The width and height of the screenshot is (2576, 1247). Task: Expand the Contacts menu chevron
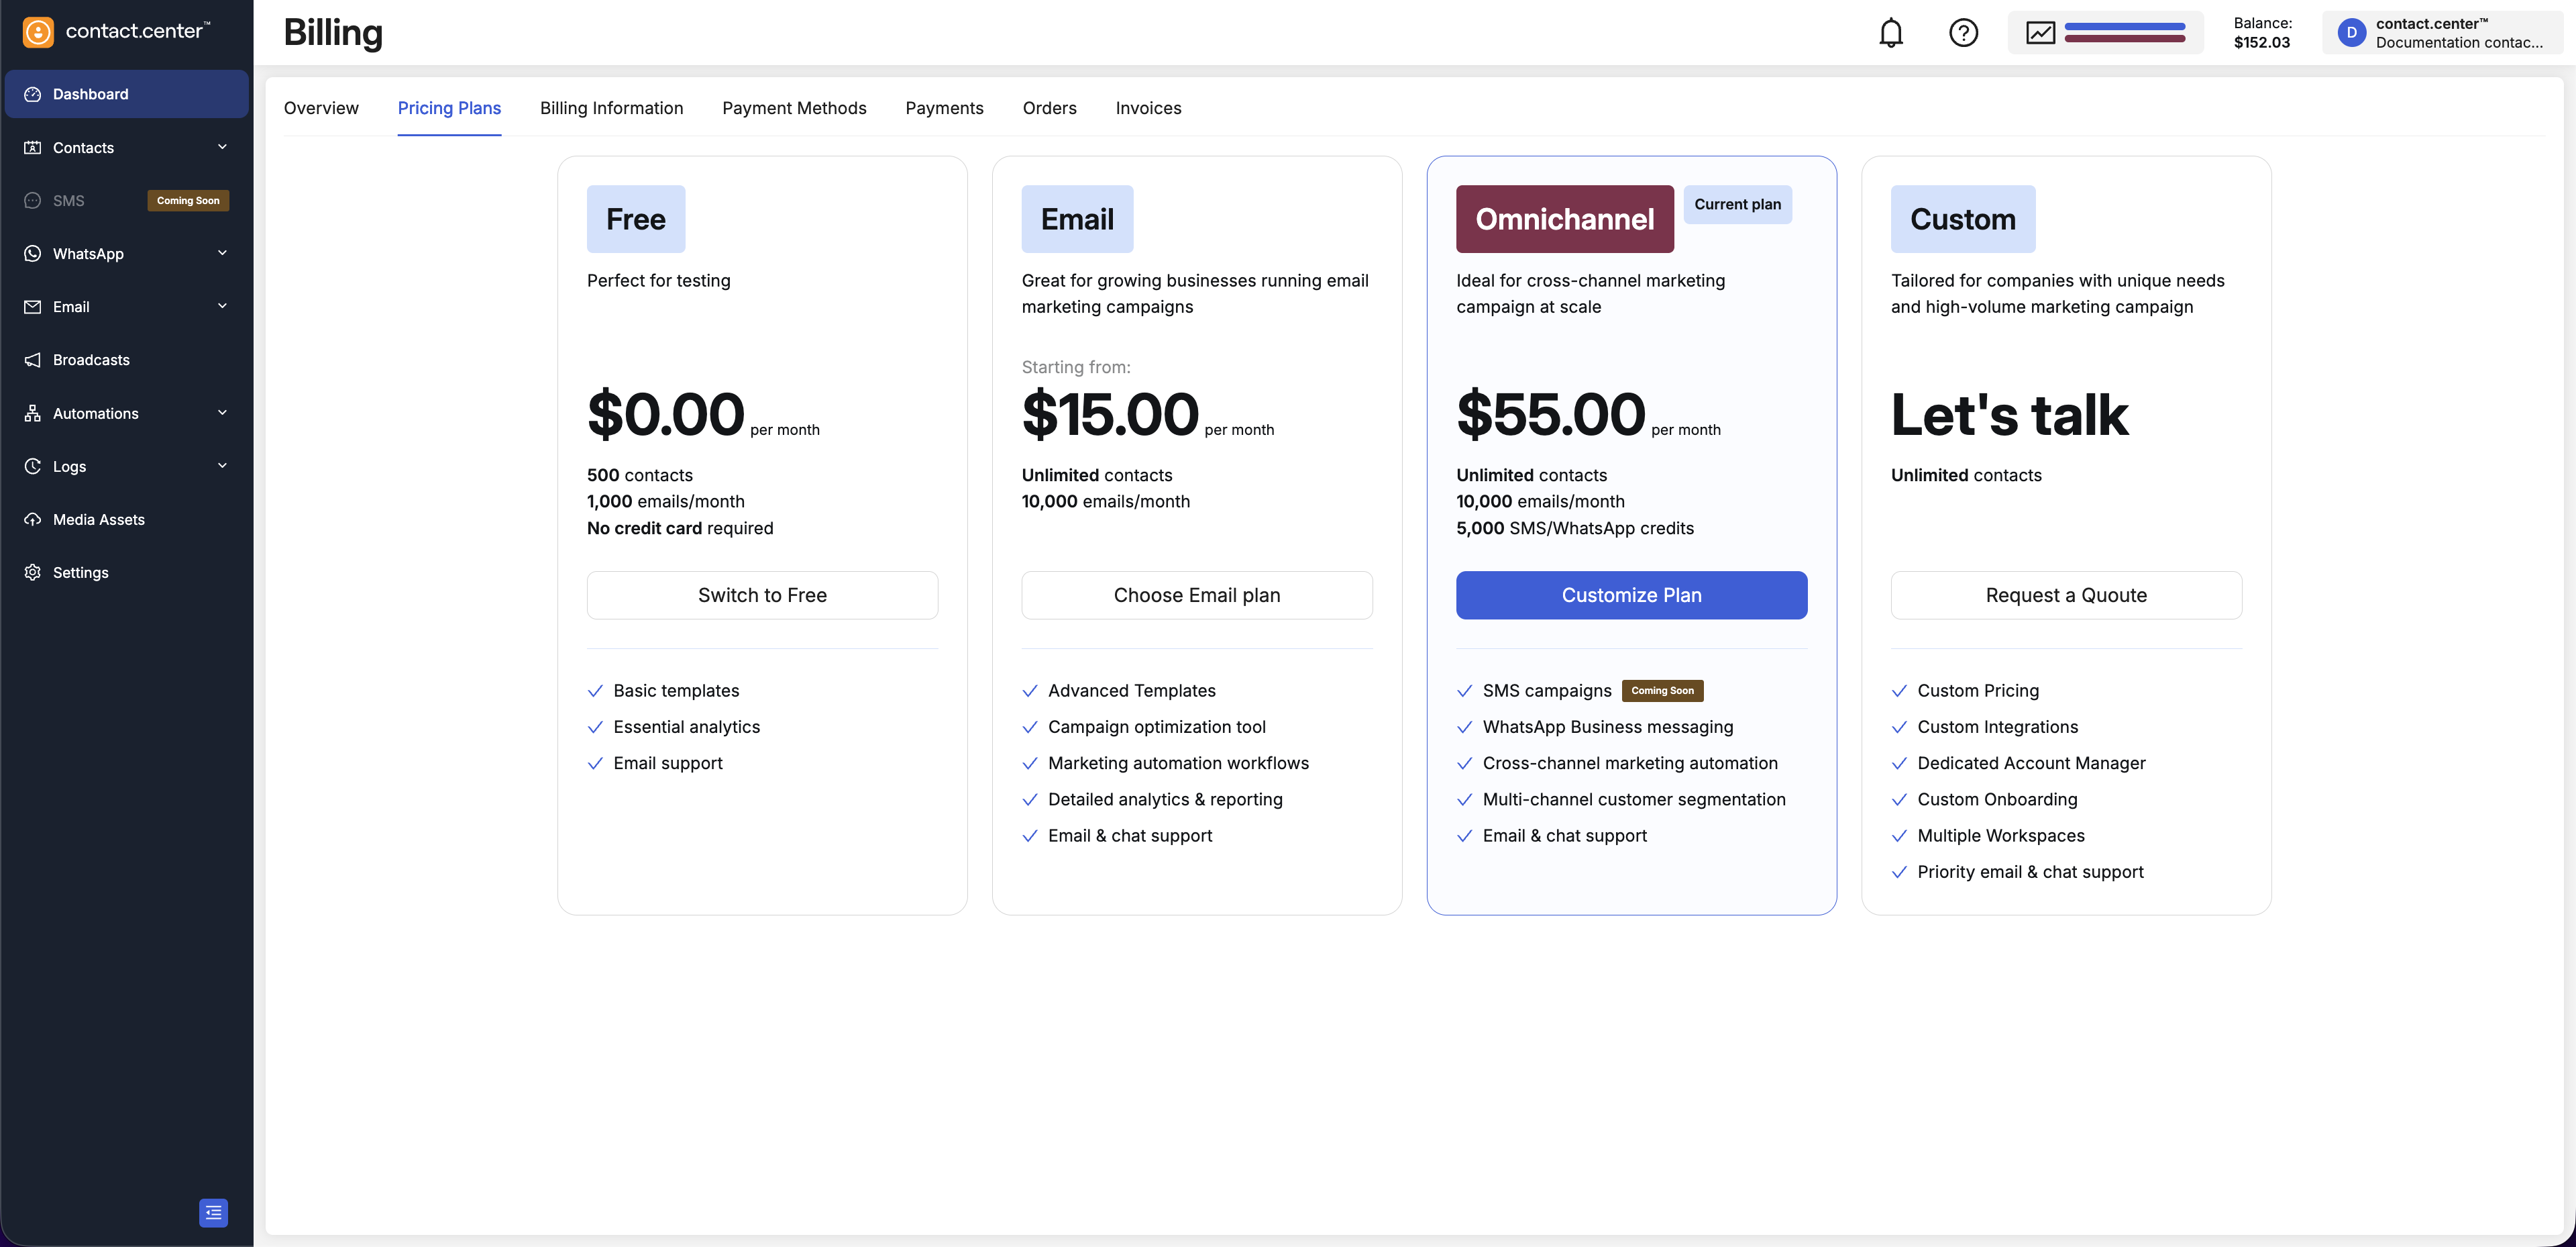pos(222,147)
